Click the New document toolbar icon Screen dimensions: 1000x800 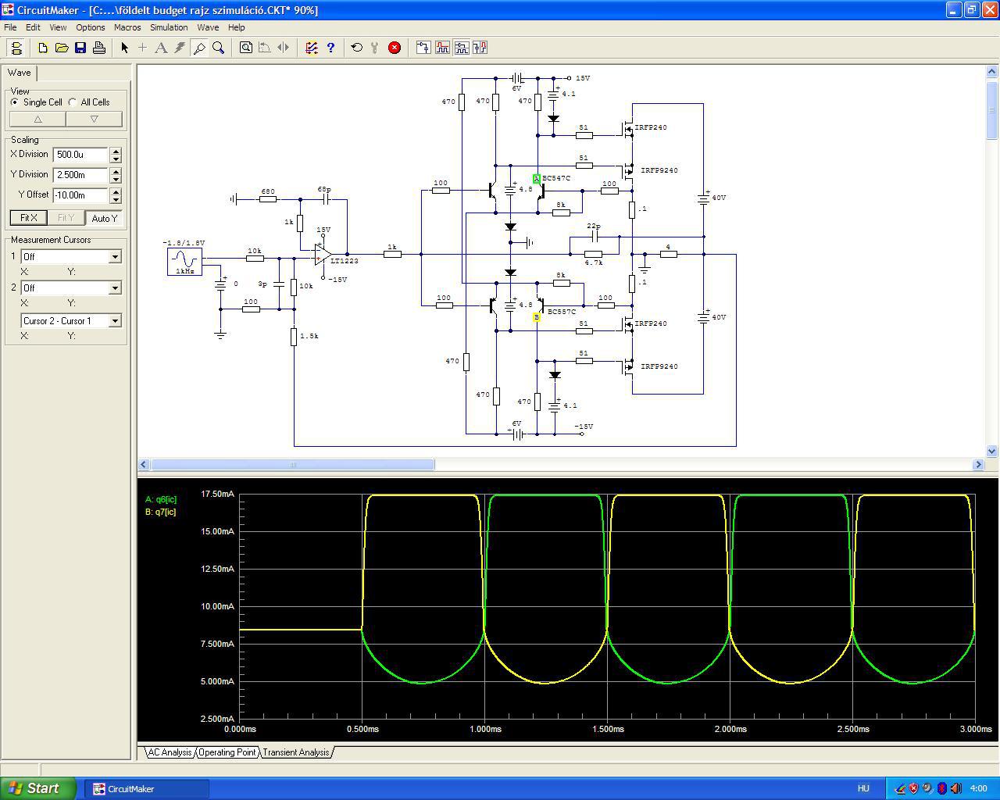tap(43, 48)
